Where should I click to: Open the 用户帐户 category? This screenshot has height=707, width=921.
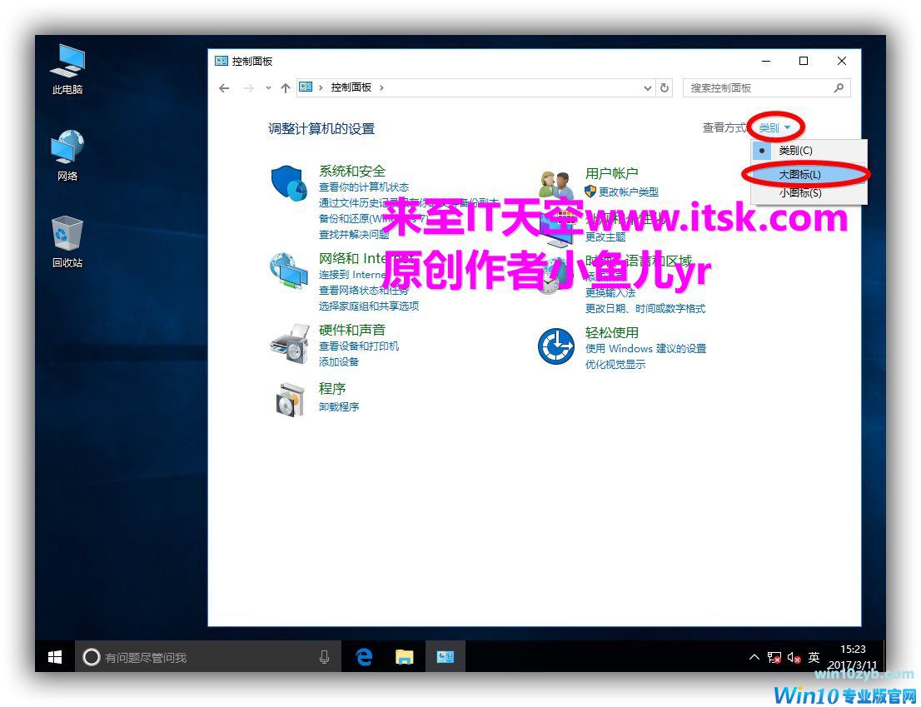611,174
